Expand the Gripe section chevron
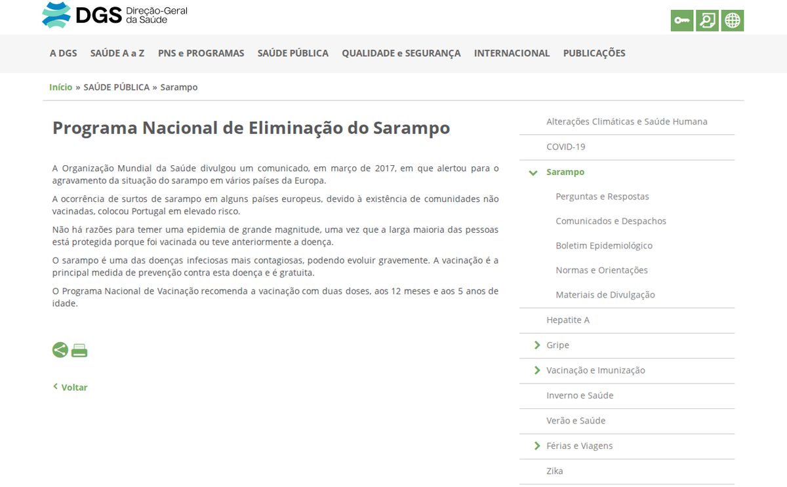787x487 pixels. tap(538, 345)
